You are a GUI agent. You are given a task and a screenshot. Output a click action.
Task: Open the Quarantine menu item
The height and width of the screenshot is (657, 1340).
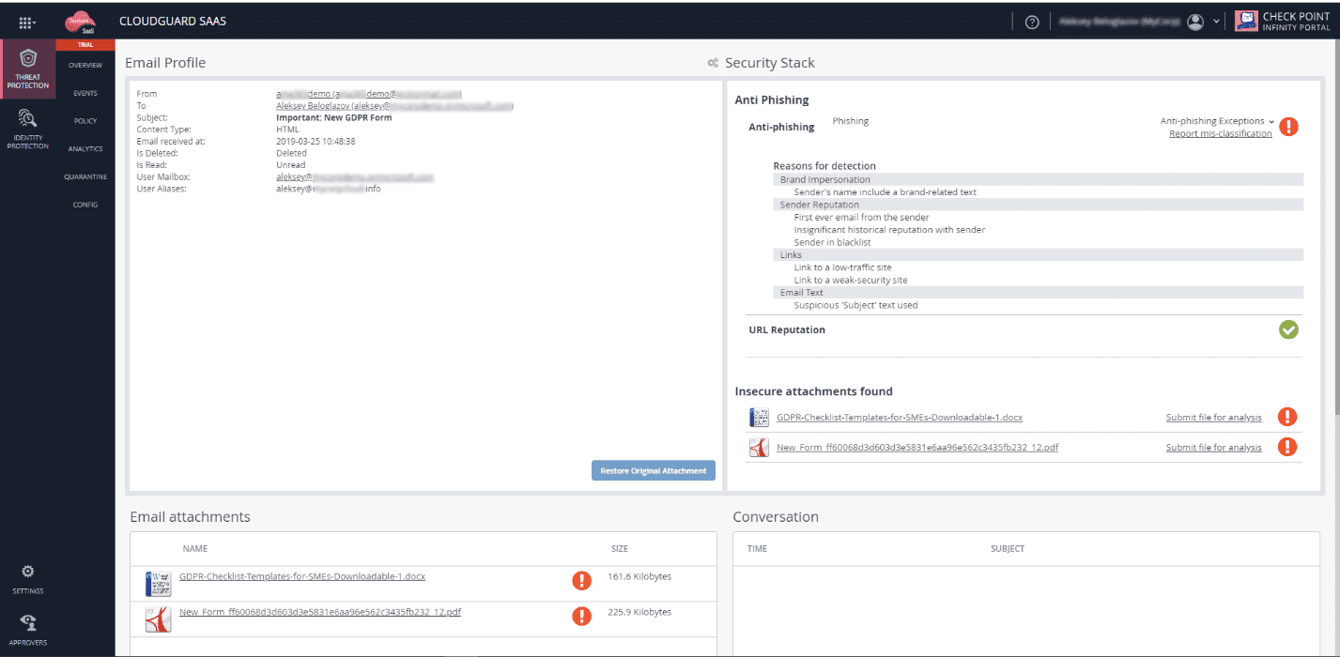tap(85, 176)
